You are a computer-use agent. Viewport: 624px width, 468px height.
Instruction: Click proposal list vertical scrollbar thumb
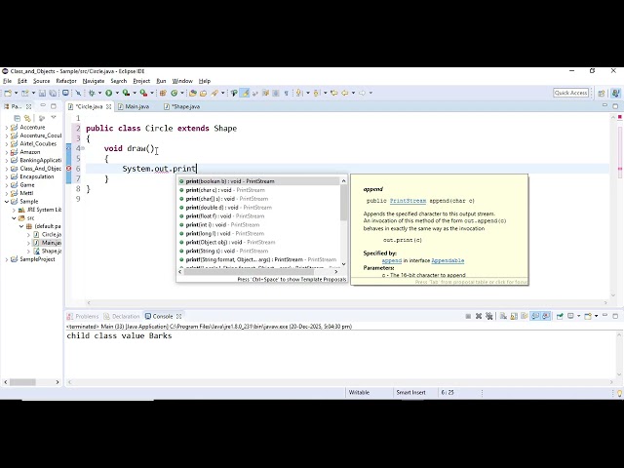tap(343, 202)
